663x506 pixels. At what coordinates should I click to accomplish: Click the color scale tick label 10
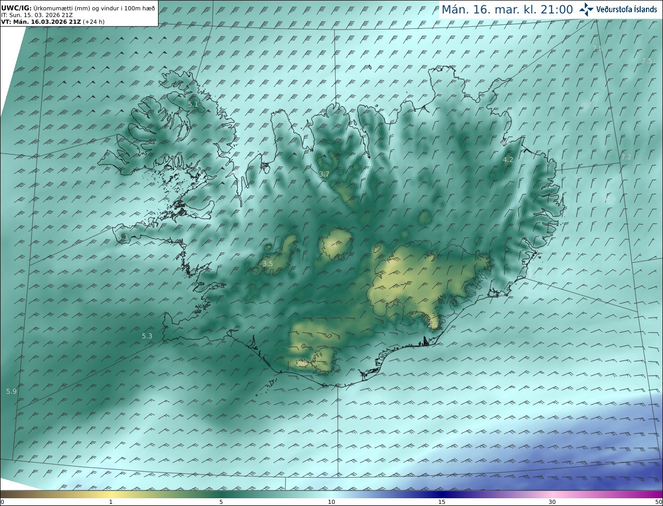click(331, 502)
